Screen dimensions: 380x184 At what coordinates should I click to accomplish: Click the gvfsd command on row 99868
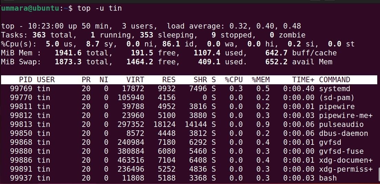[x=330, y=142]
